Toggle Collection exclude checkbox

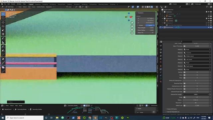[x=207, y=12]
